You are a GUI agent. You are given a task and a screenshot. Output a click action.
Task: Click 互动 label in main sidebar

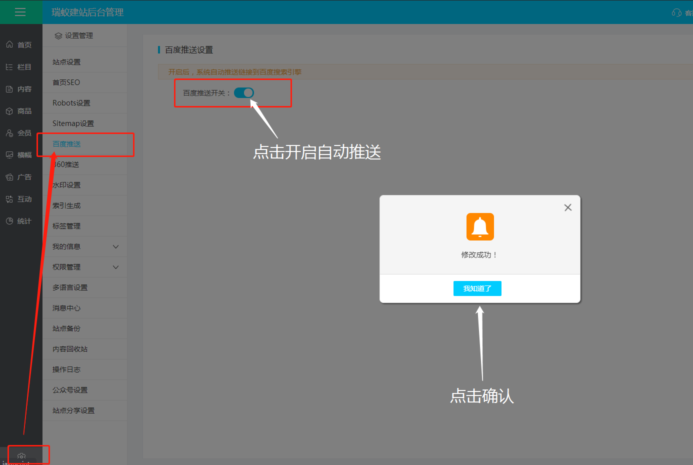(x=24, y=199)
